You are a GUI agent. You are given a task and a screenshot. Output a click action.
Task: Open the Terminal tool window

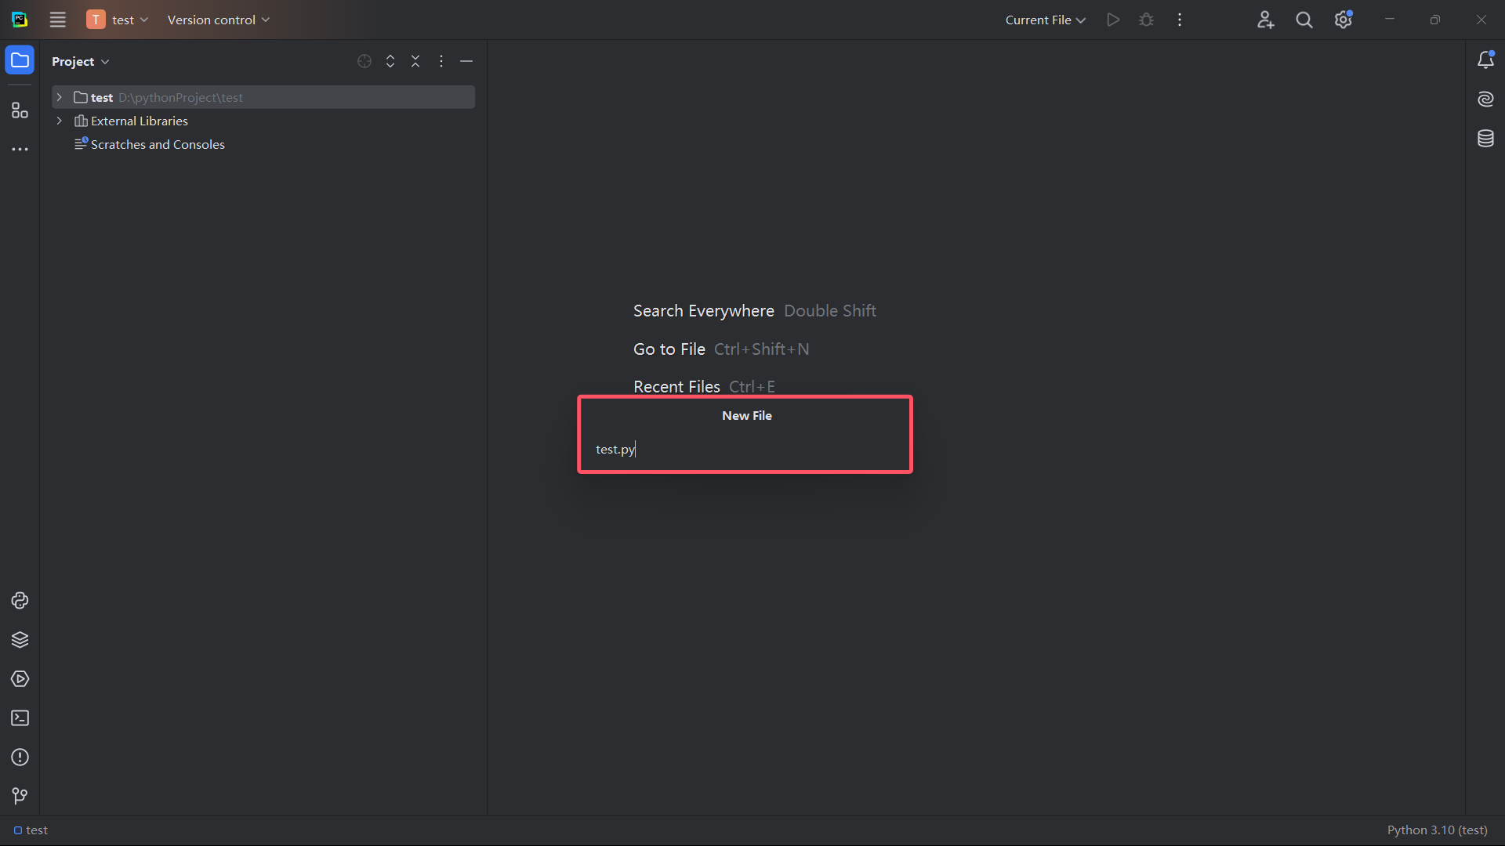20,718
